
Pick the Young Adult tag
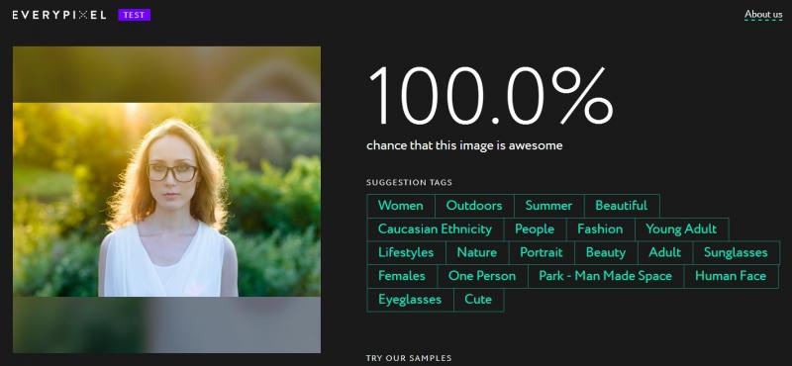(681, 229)
